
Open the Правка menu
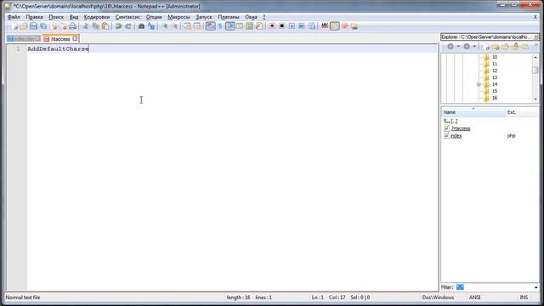[x=34, y=17]
